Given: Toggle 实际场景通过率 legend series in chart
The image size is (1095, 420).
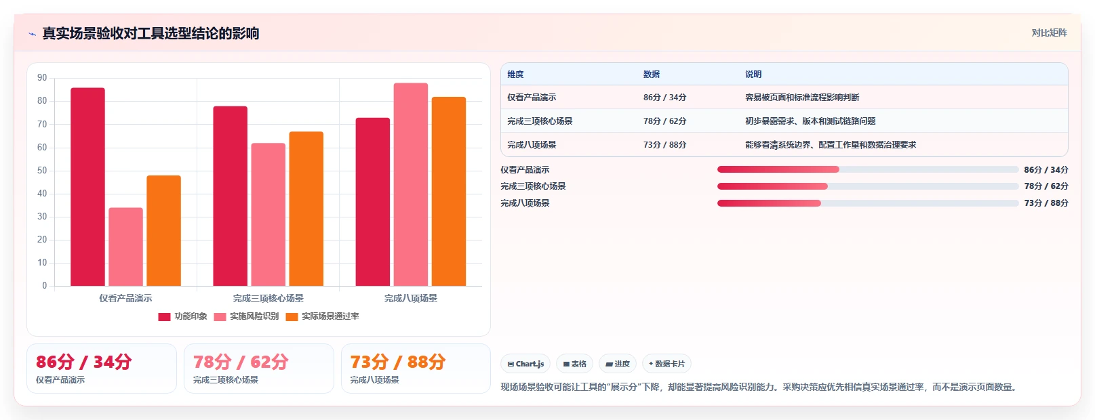Looking at the screenshot, I should [x=322, y=316].
